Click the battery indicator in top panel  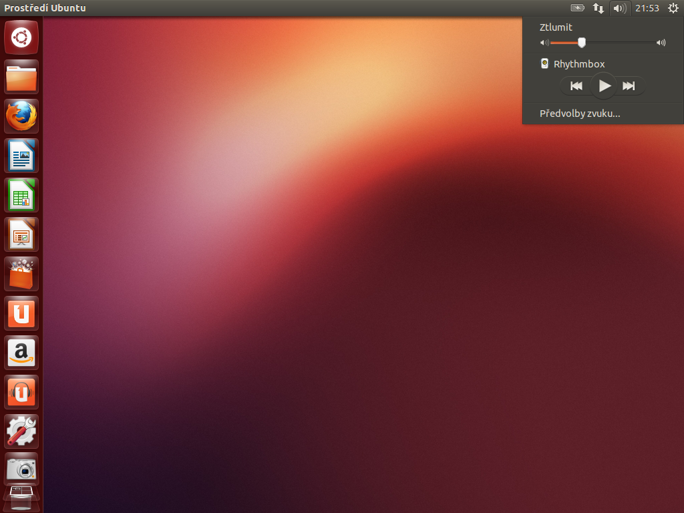click(x=578, y=8)
